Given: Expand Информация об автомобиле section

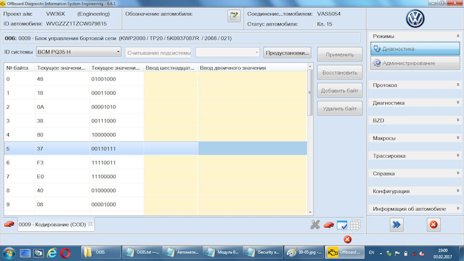Looking at the screenshot, I should [x=458, y=209].
